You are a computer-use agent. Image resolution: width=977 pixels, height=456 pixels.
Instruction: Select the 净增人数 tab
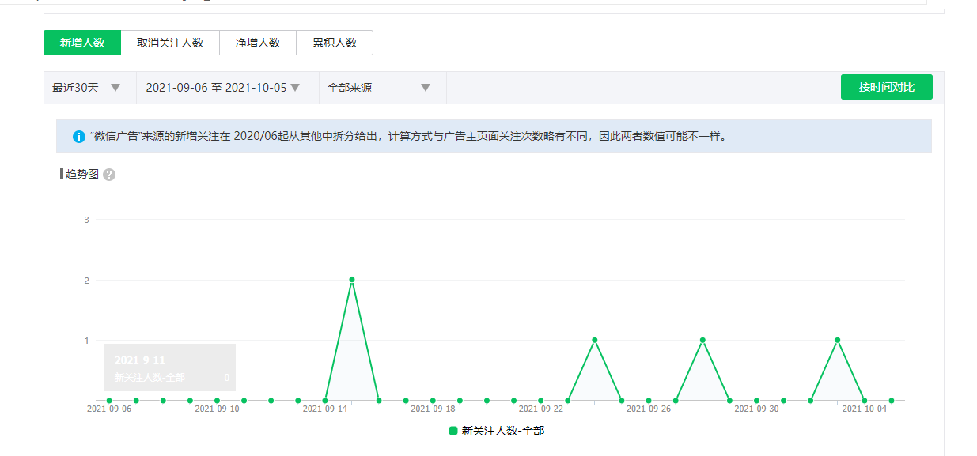[258, 43]
